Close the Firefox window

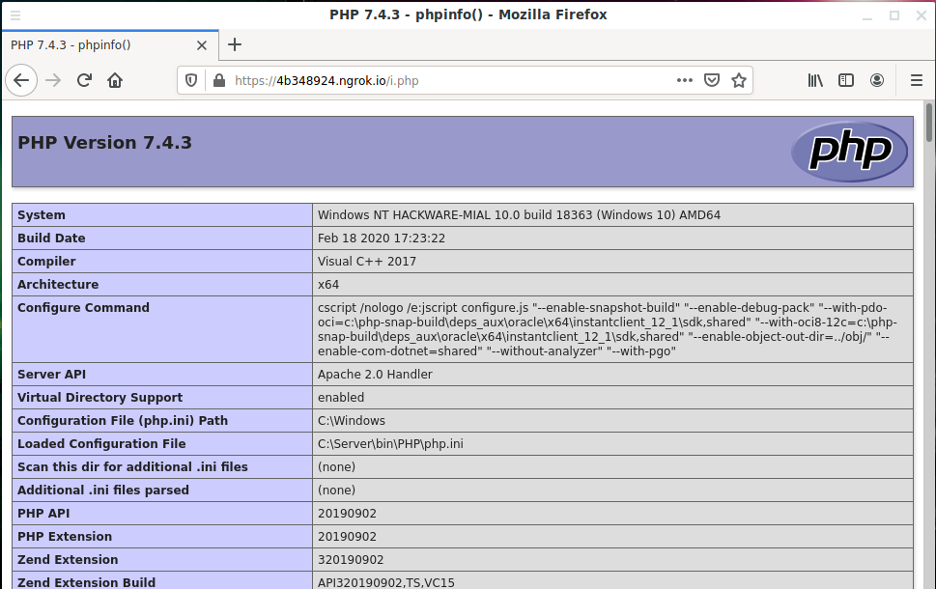(x=922, y=15)
